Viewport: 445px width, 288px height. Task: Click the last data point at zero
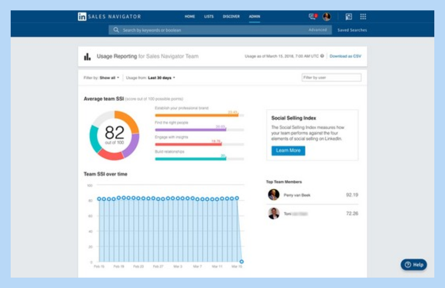(x=241, y=261)
